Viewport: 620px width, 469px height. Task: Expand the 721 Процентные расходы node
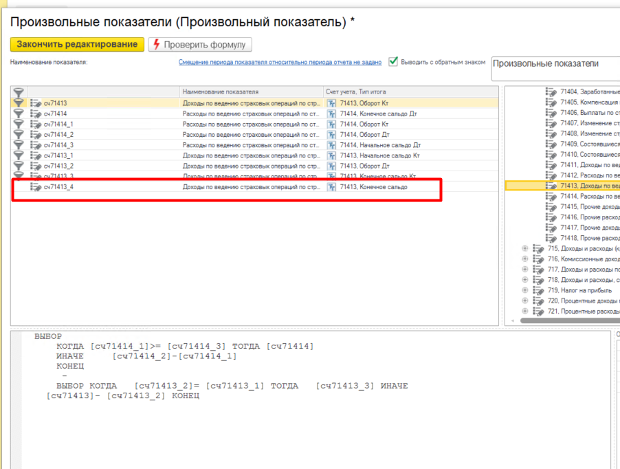tap(525, 311)
